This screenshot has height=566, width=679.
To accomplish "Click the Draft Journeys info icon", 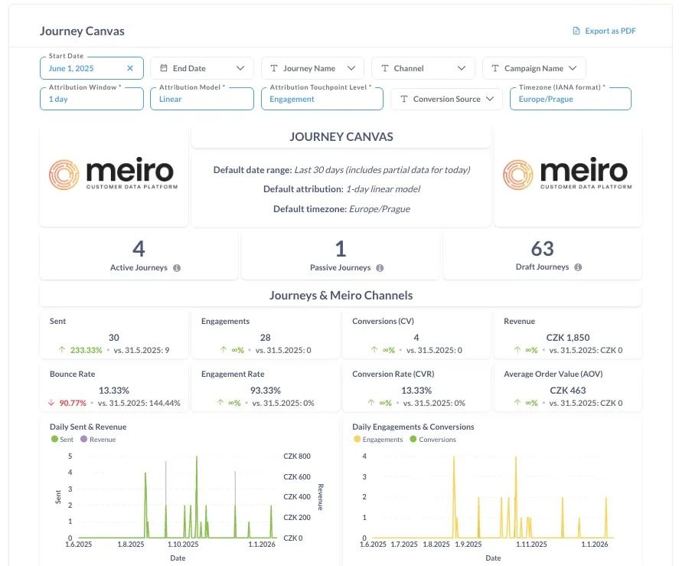I will [578, 267].
